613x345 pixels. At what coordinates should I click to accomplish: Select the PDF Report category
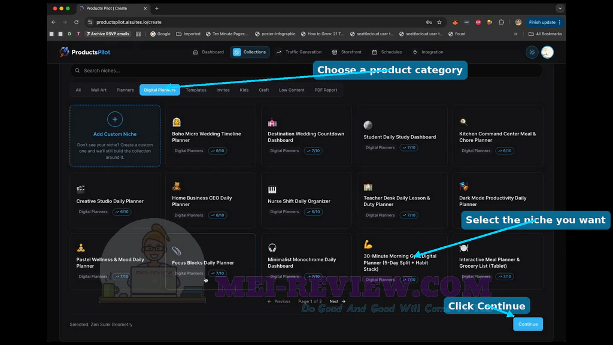coord(326,90)
